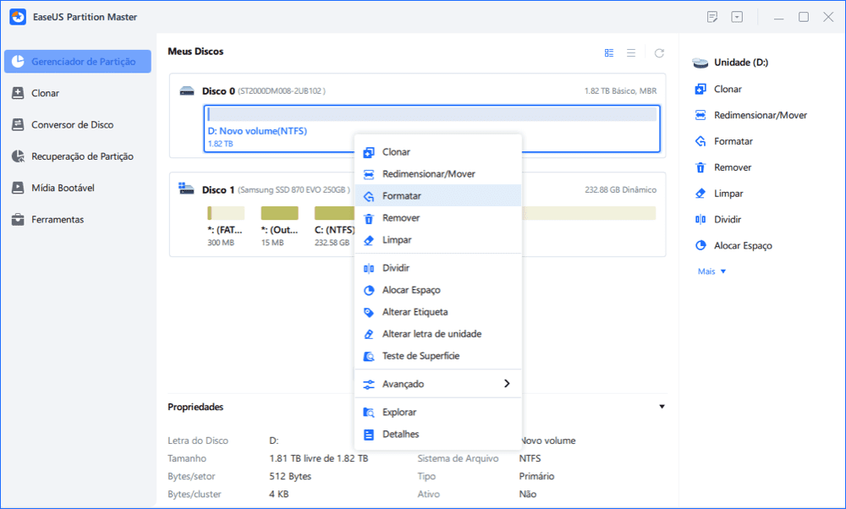The width and height of the screenshot is (846, 509).
Task: Click Formatar in the right panel
Action: click(x=723, y=141)
